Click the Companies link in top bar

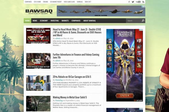pos(28,2)
